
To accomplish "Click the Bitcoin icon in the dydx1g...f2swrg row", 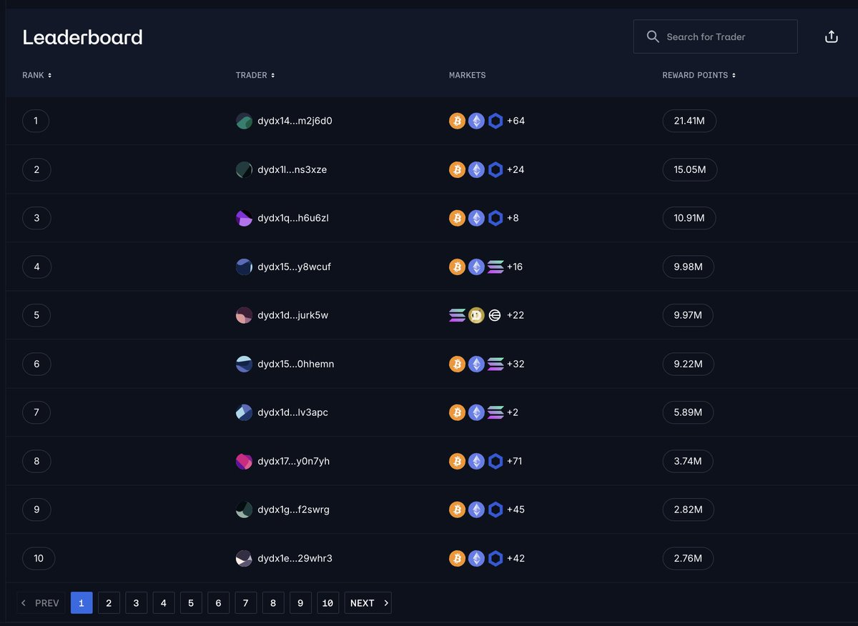I will [457, 510].
